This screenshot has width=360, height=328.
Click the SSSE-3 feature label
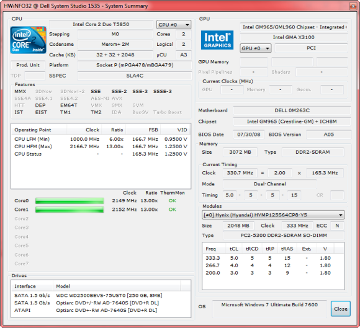163,92
